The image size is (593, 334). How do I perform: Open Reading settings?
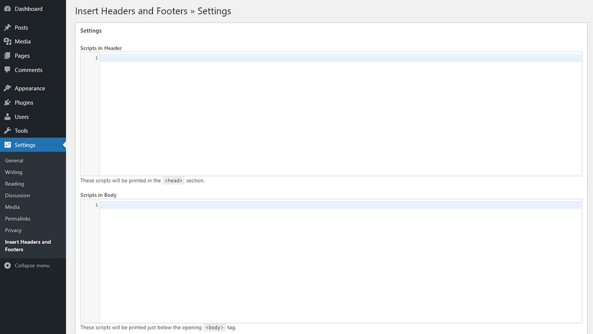pos(13,184)
